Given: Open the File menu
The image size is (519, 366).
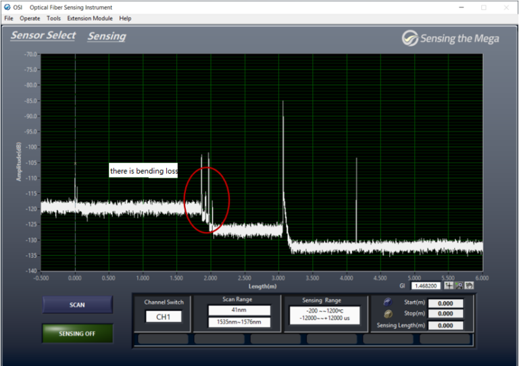Looking at the screenshot, I should [9, 18].
